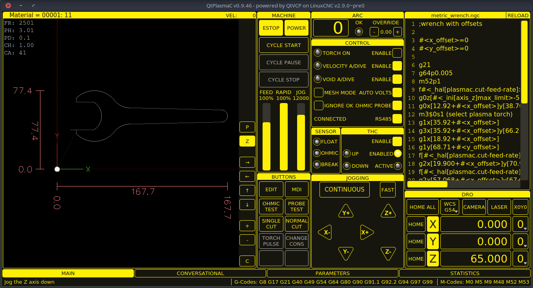Image resolution: width=533 pixels, height=288 pixels.
Task: Toggle OHMIC PROBE checkbox
Action: point(397,105)
